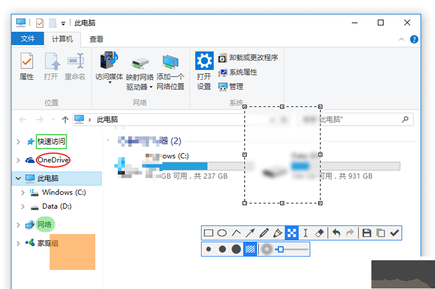Expand the OneDrive tree node
The width and height of the screenshot is (435, 289).
(18, 160)
